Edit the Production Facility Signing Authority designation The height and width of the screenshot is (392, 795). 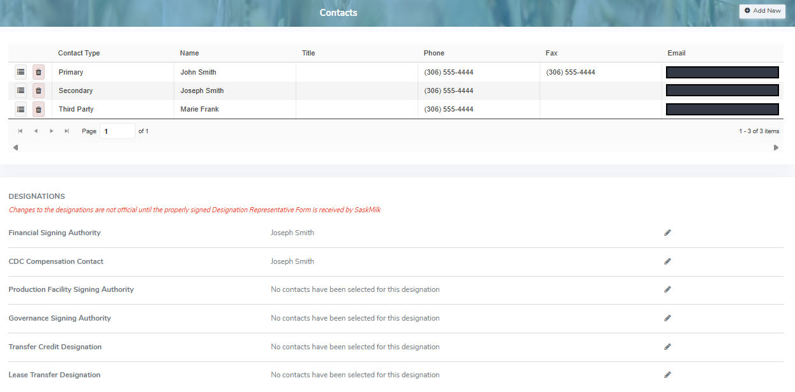667,289
